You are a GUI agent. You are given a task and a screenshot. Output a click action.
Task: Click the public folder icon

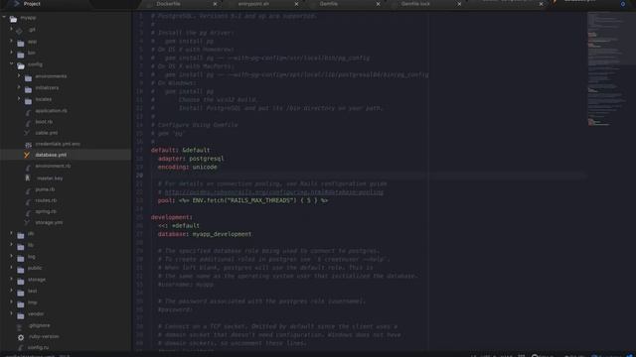tap(21, 269)
